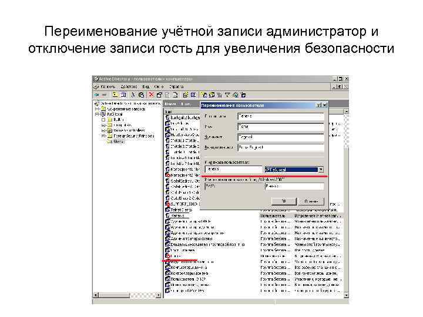The image size is (423, 317).
Task: Click the list's vertical scrollbar down arrow
Action: [347, 295]
